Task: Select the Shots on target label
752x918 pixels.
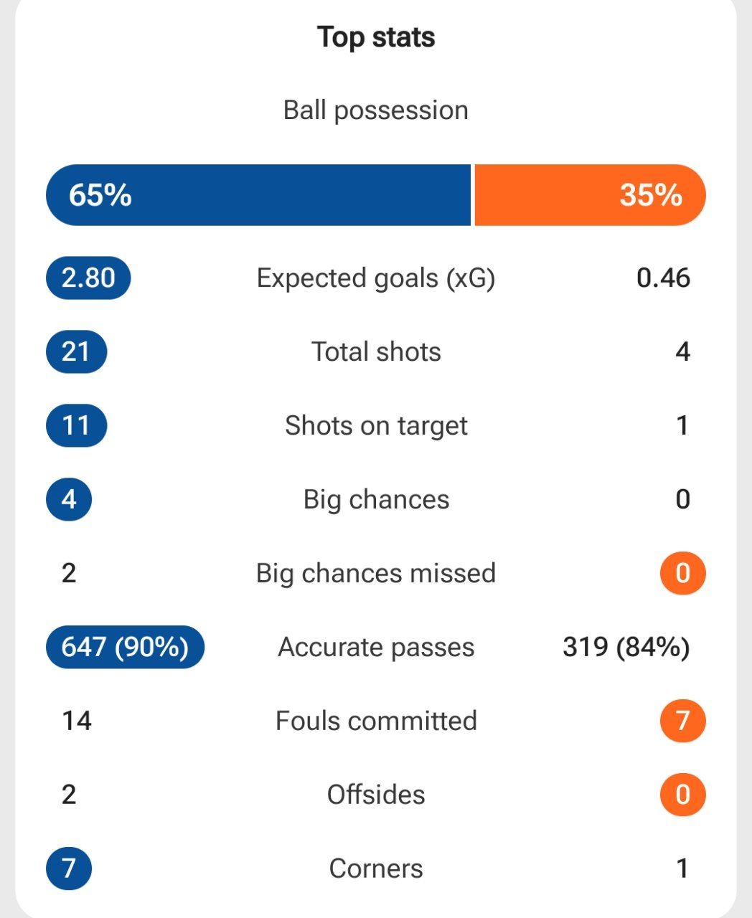Action: click(x=376, y=426)
